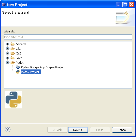Select the CVS tree label
The height and width of the screenshot is (137, 136).
click(x=18, y=53)
